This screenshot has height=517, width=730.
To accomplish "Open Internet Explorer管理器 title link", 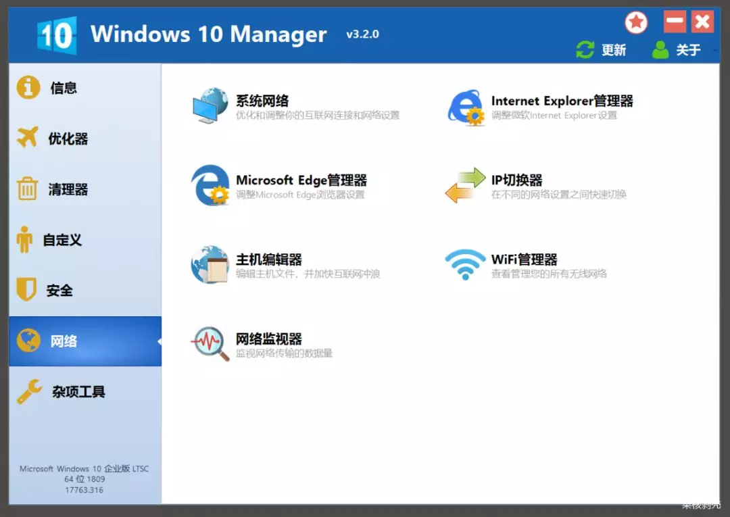I will tap(562, 101).
